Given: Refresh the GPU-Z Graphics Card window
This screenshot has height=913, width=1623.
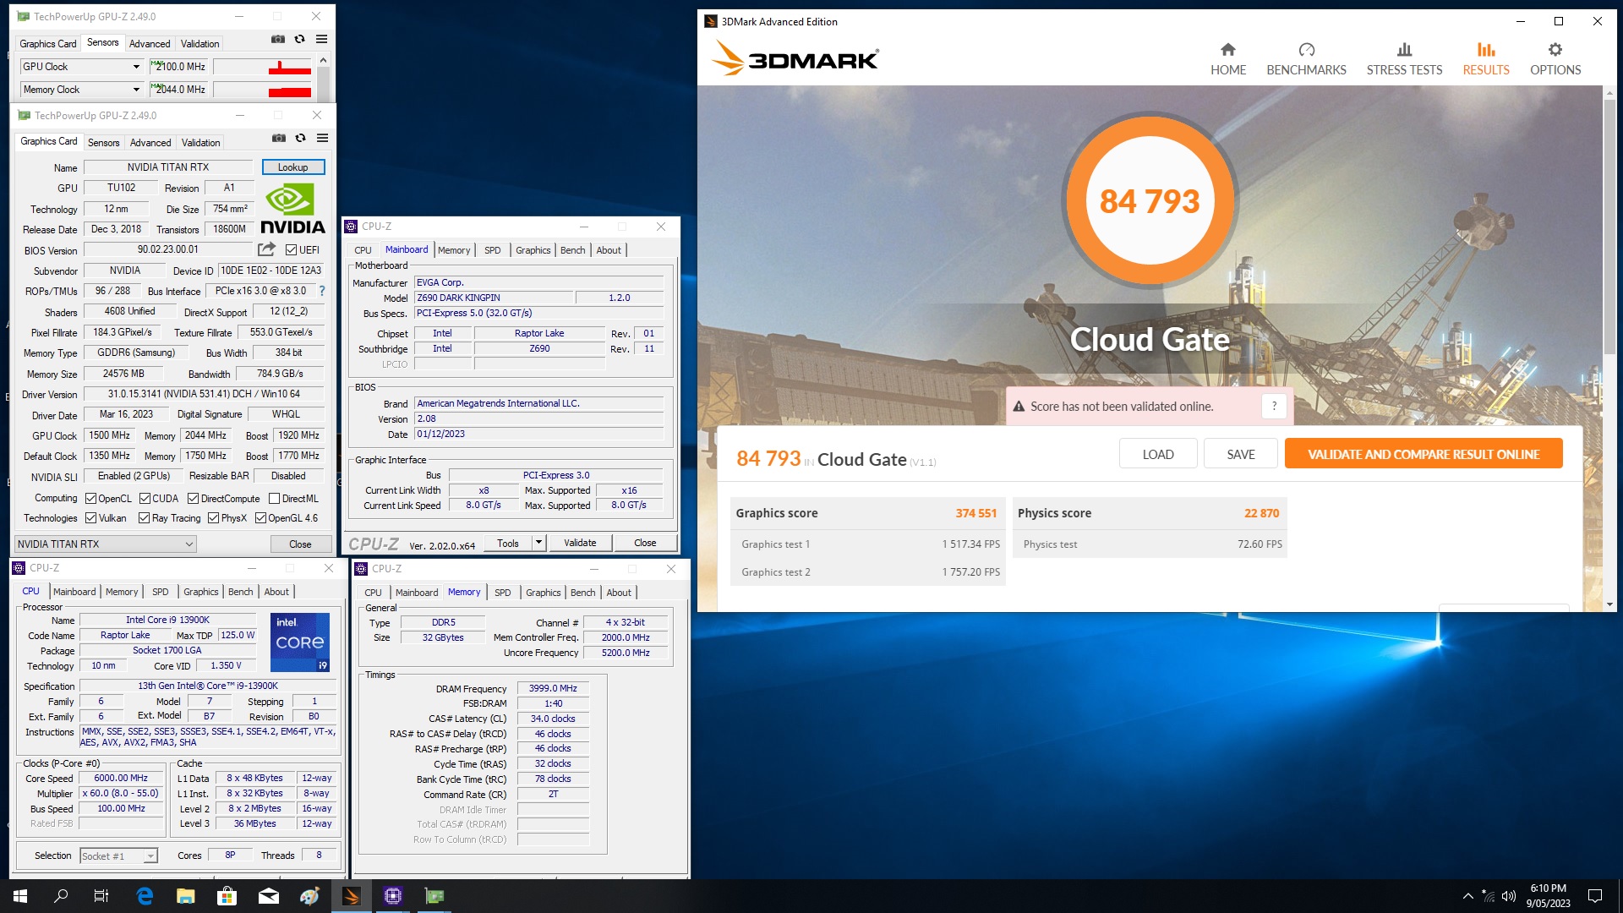Looking at the screenshot, I should (x=300, y=138).
